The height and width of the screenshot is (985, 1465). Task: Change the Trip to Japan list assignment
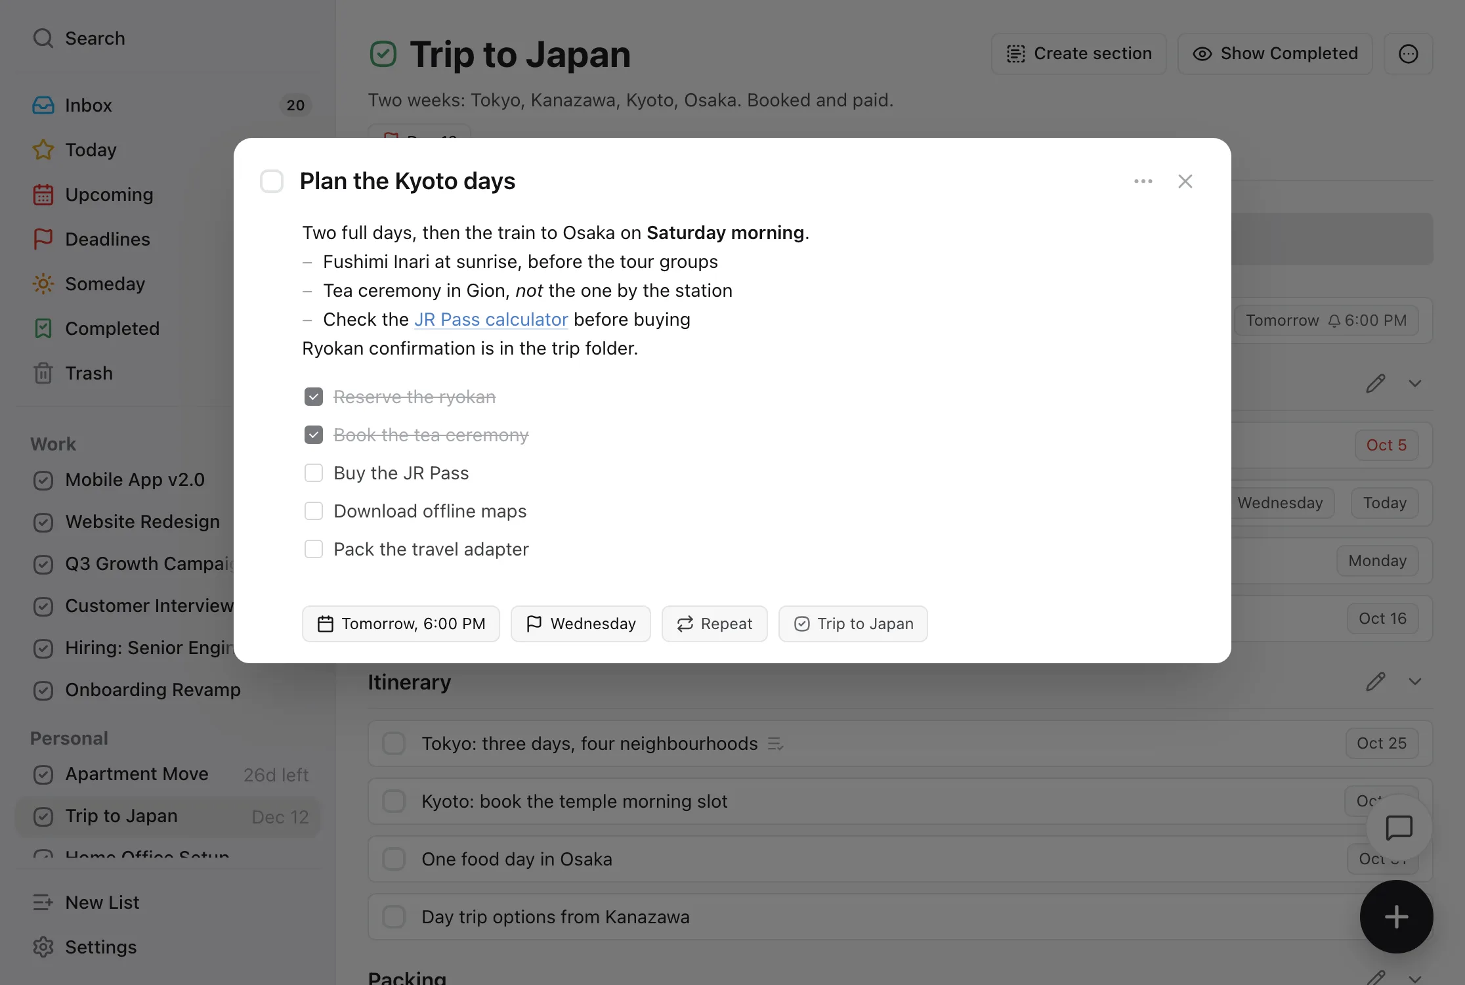coord(853,624)
